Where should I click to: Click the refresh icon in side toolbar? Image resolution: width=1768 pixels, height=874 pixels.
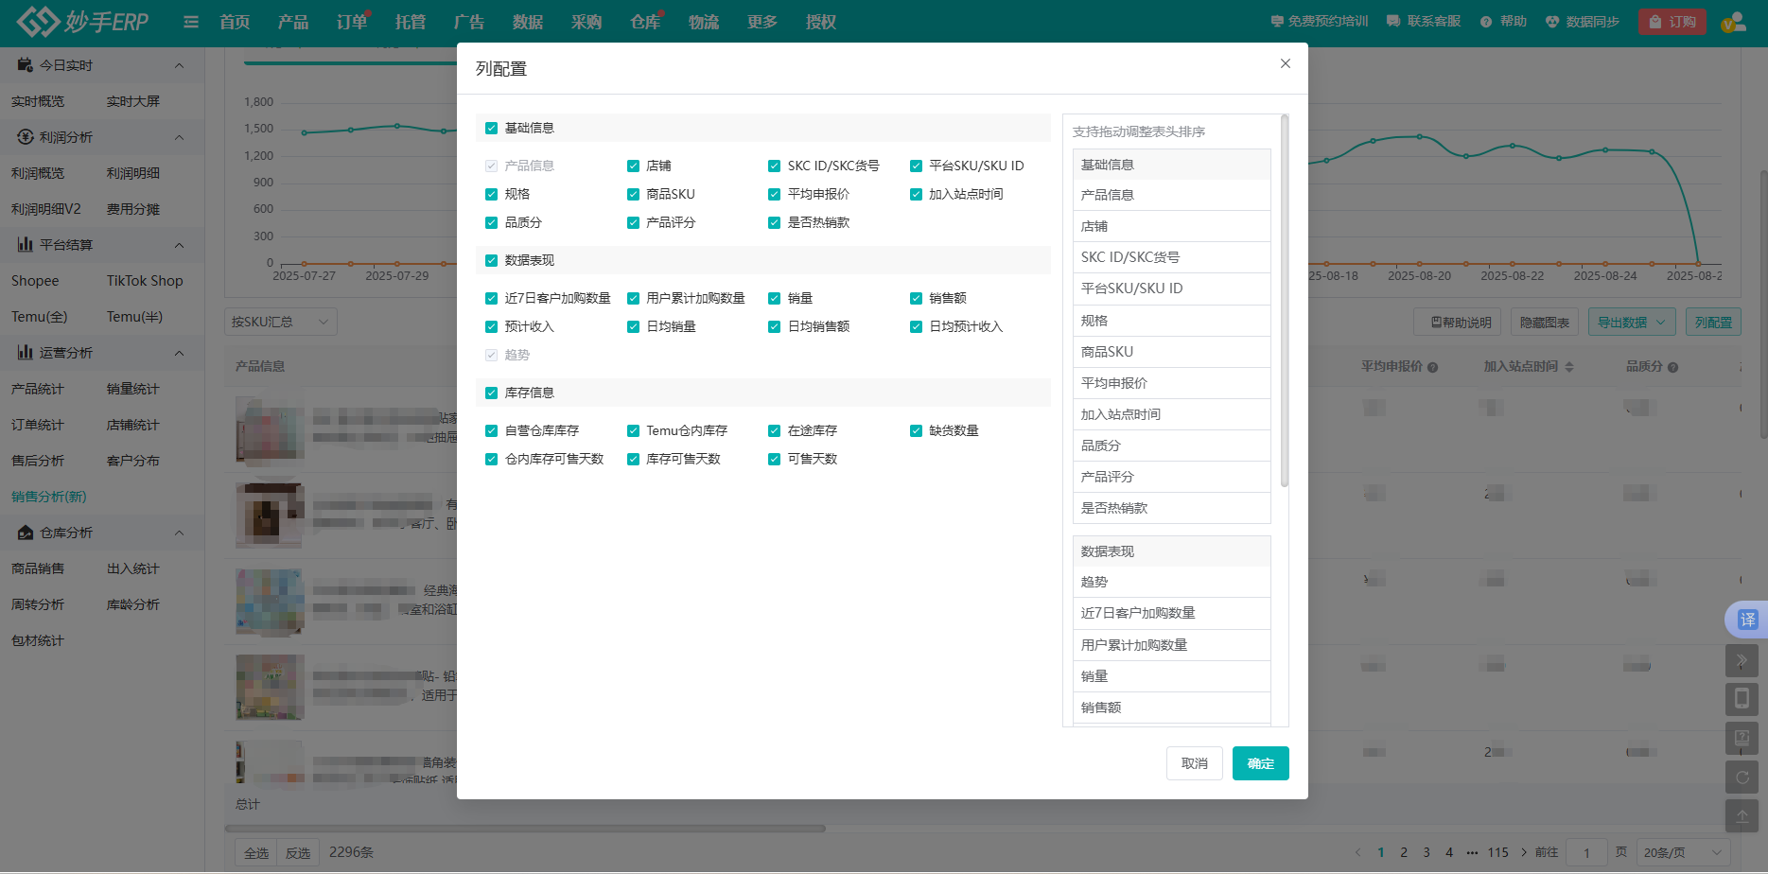tap(1742, 778)
